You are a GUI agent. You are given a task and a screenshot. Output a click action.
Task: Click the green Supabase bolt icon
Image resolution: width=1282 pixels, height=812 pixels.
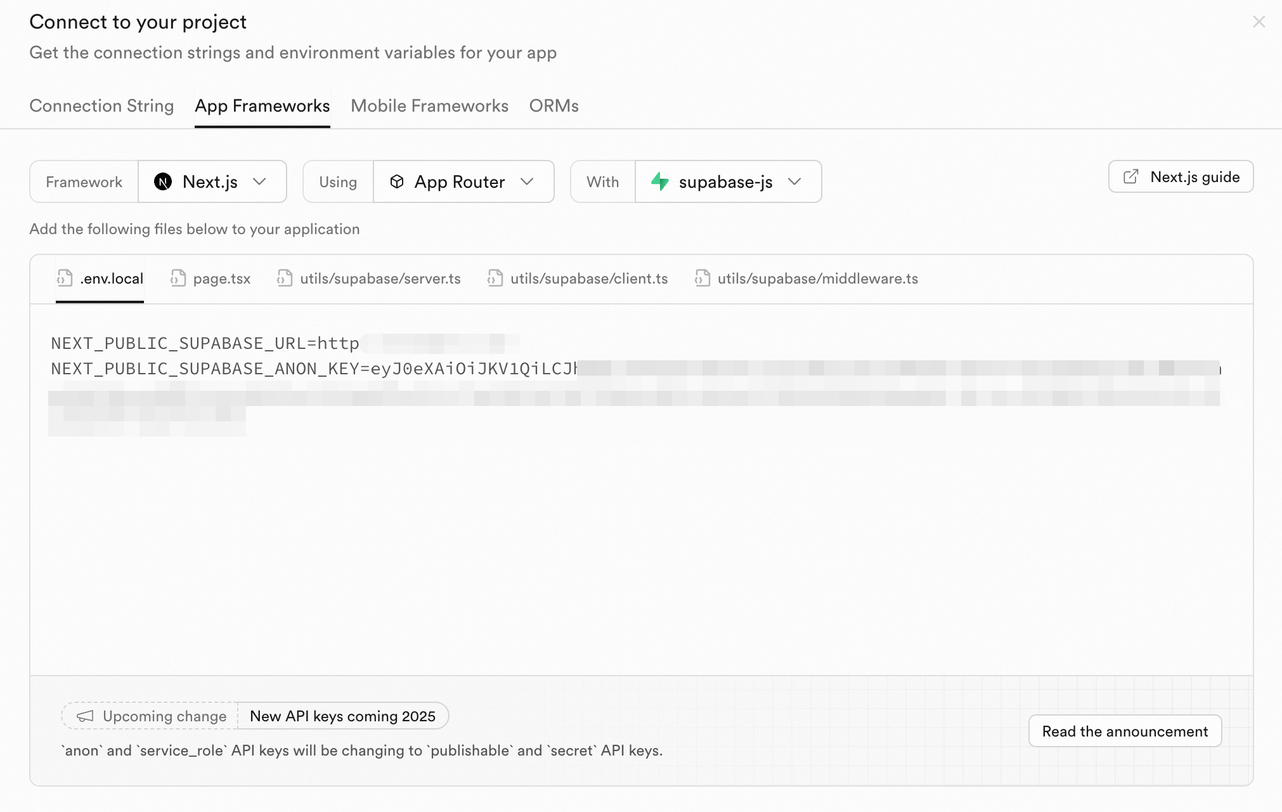(660, 182)
